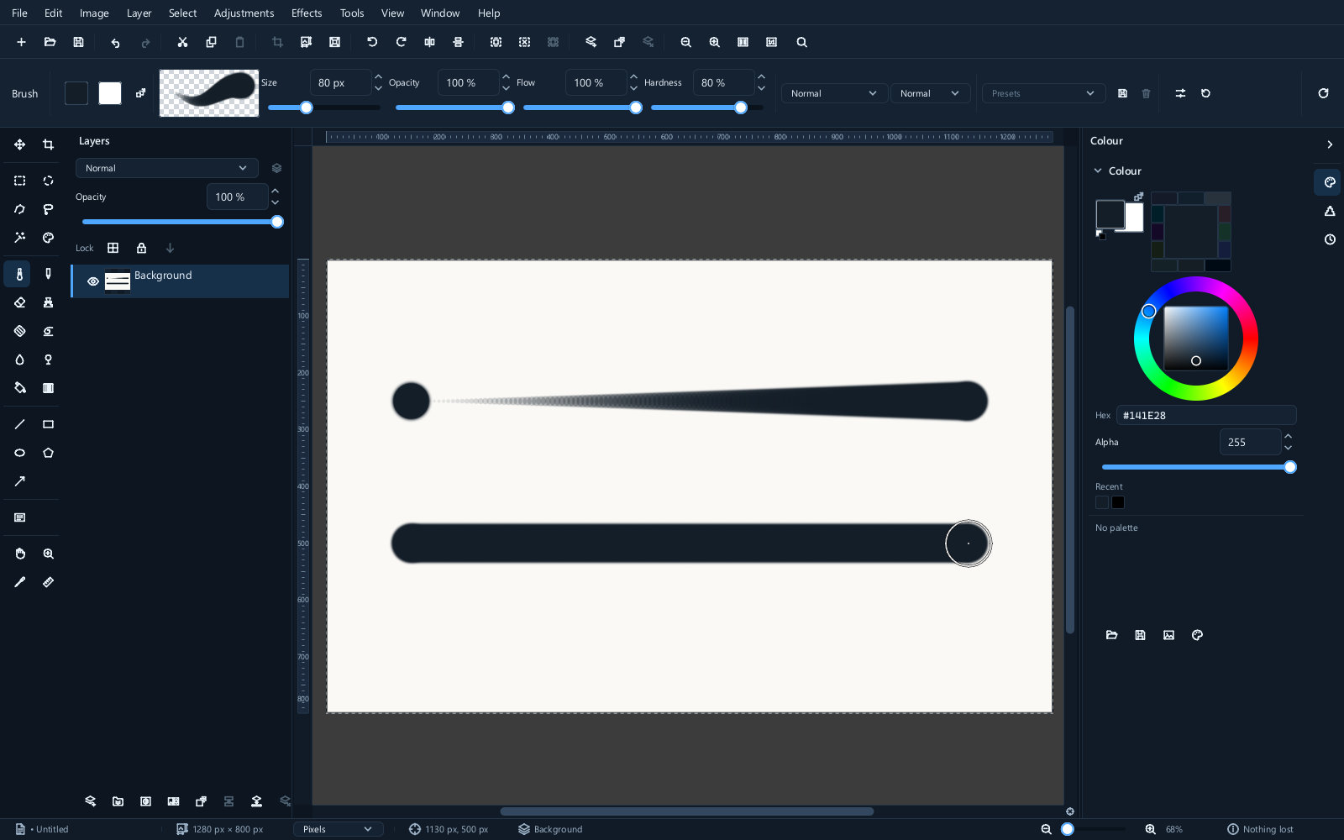Viewport: 1344px width, 840px height.
Task: Click the Save icon in top toolbar
Action: point(78,42)
